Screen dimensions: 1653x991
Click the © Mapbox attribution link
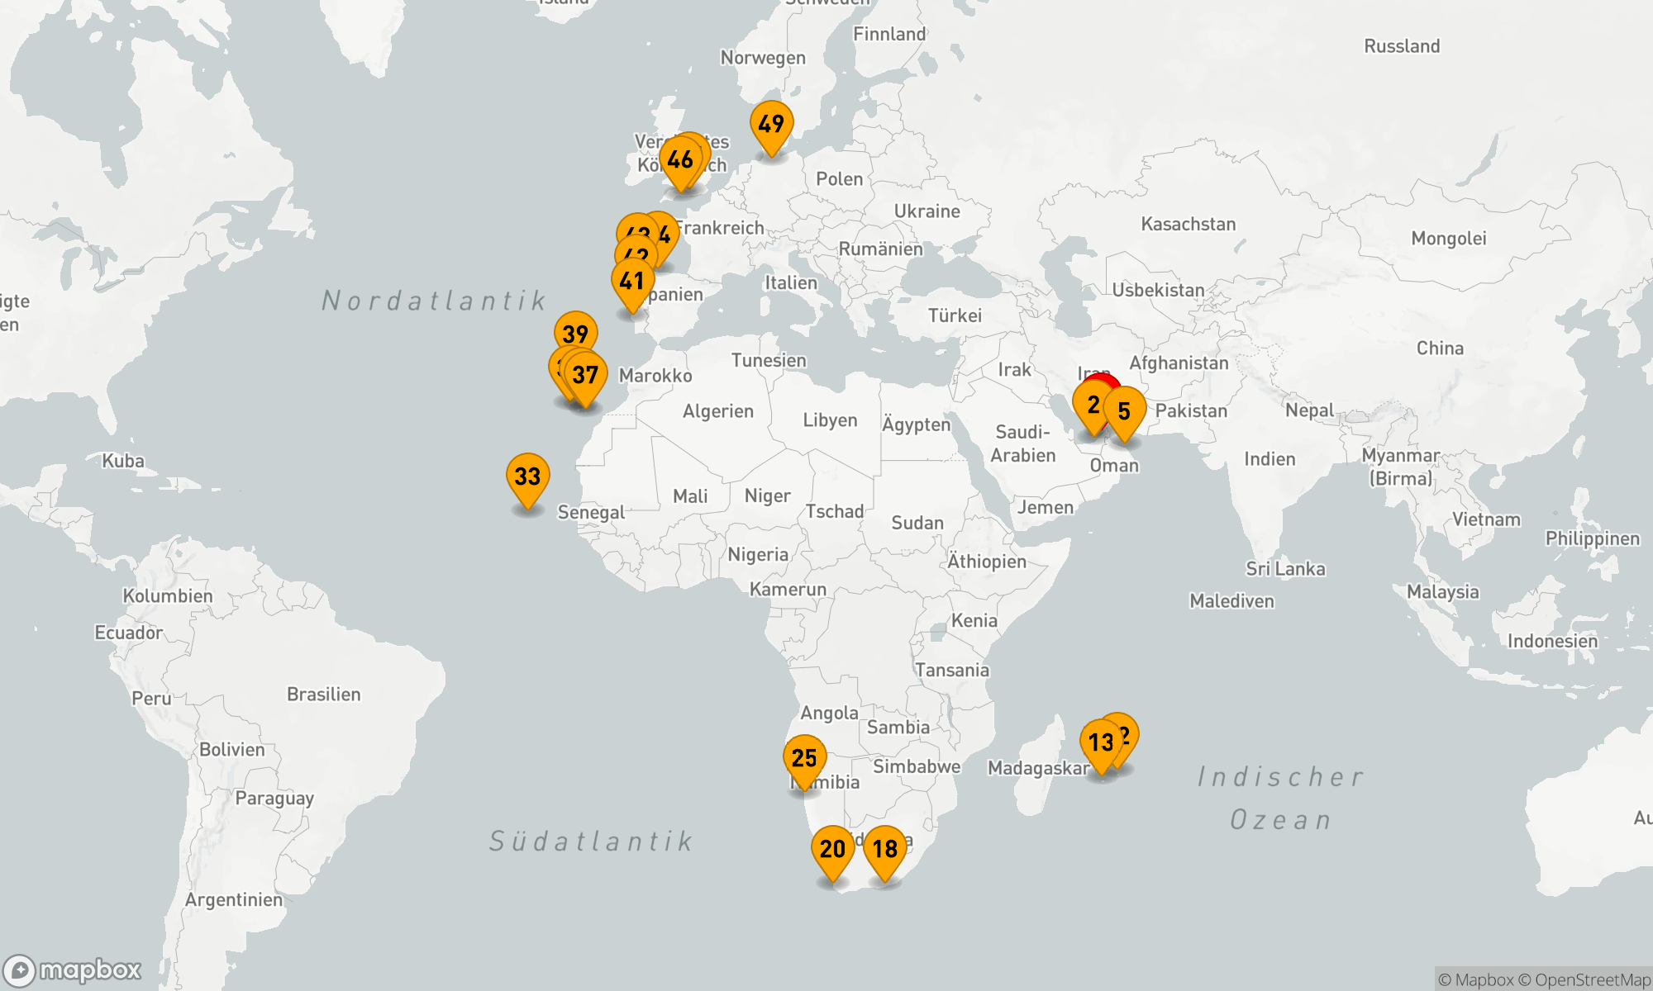1475,980
